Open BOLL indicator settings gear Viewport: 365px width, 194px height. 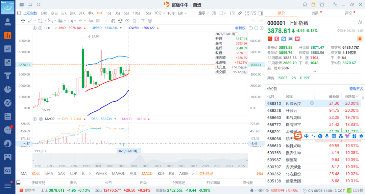pos(35,28)
